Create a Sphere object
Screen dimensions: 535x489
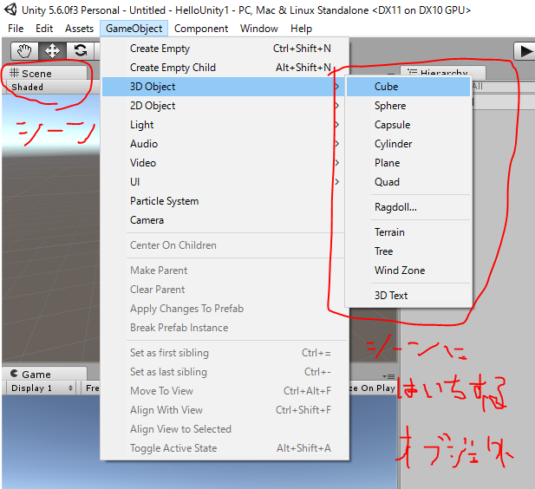click(x=408, y=106)
